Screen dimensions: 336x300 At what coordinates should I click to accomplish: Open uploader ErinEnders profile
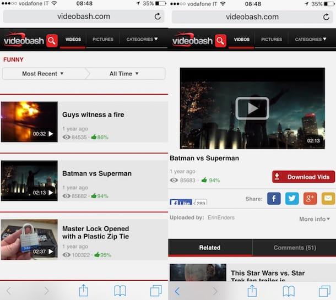point(221,217)
